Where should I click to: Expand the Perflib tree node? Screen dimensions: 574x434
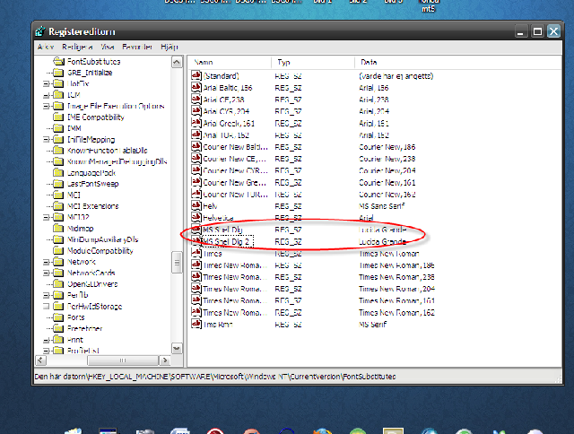(46, 295)
